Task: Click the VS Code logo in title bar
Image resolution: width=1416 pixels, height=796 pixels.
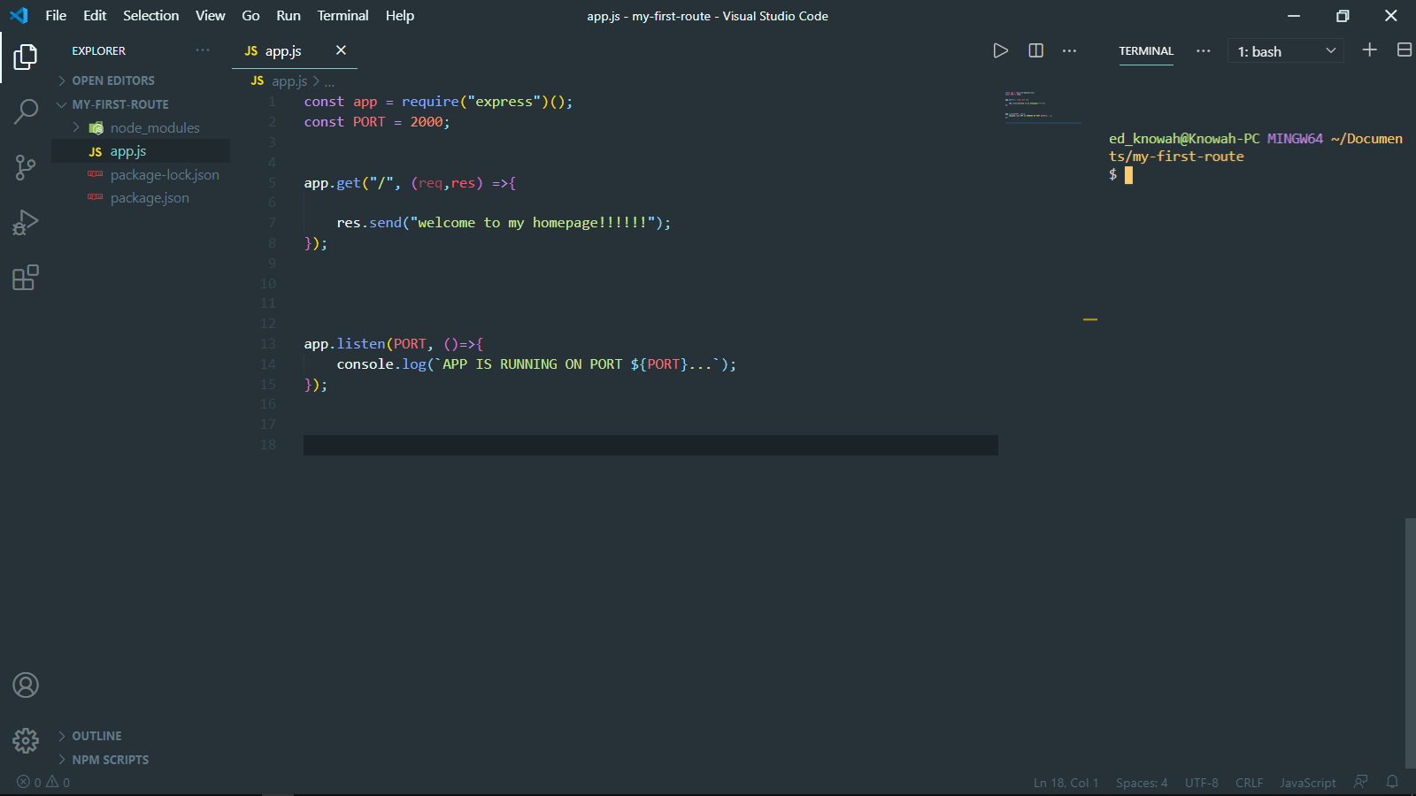Action: point(19,15)
